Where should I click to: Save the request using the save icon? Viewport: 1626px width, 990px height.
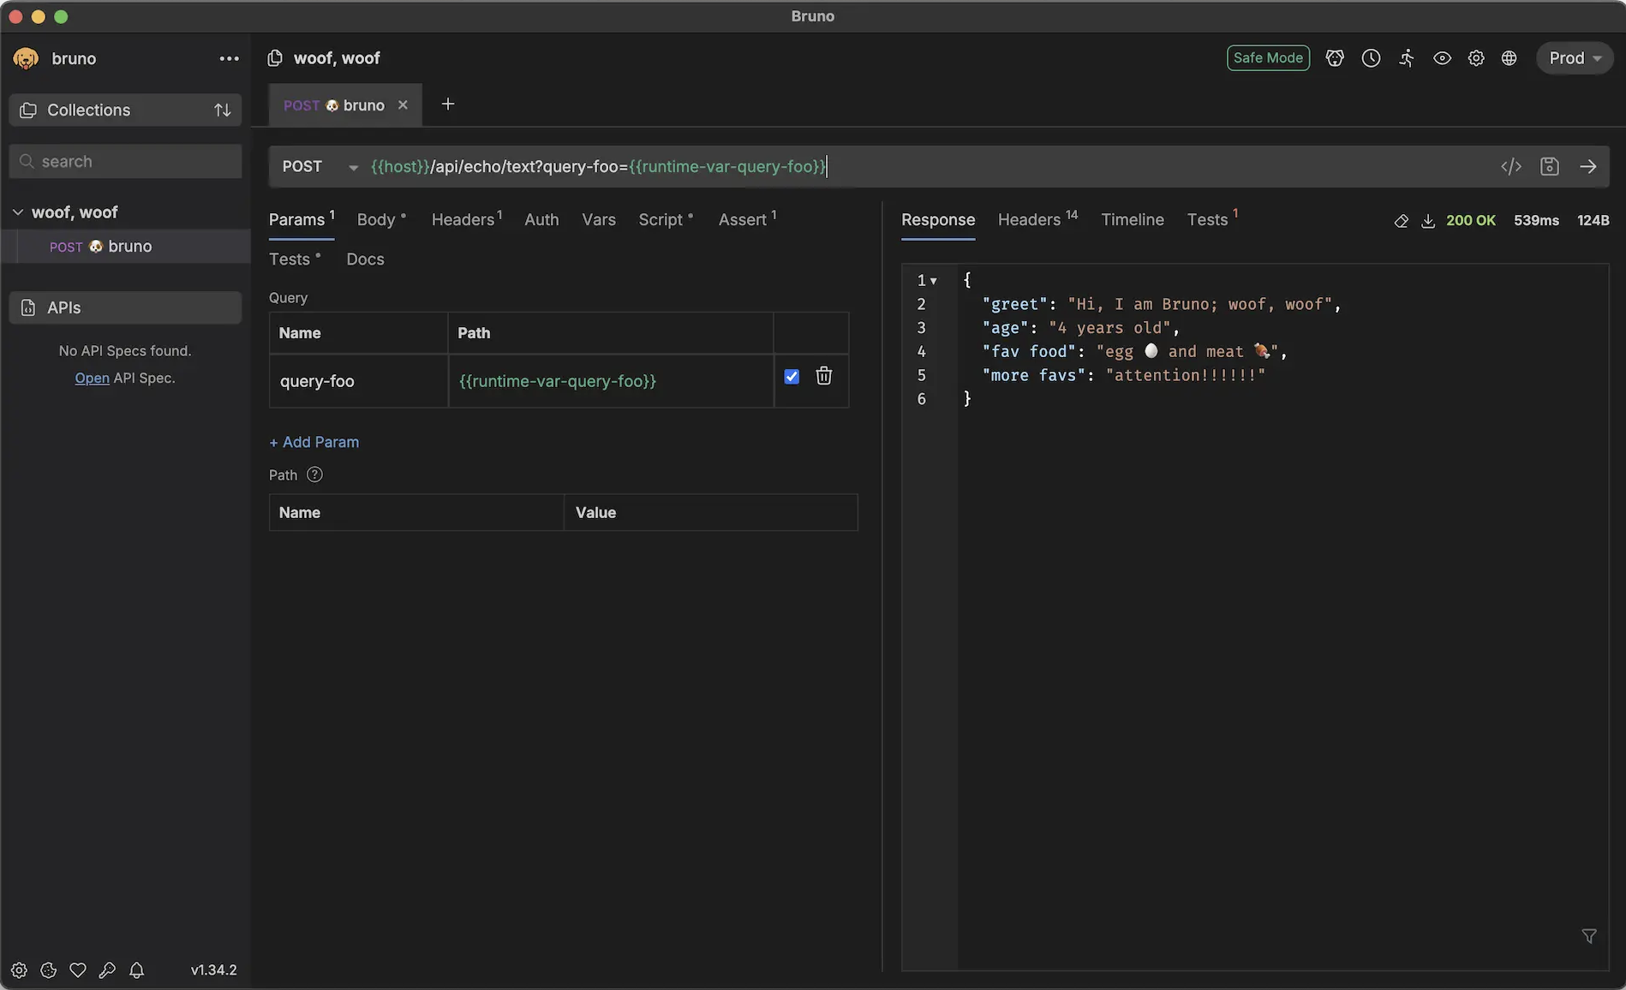coord(1549,166)
